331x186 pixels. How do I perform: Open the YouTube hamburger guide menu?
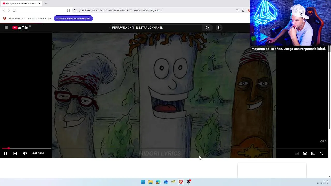pos(6,28)
